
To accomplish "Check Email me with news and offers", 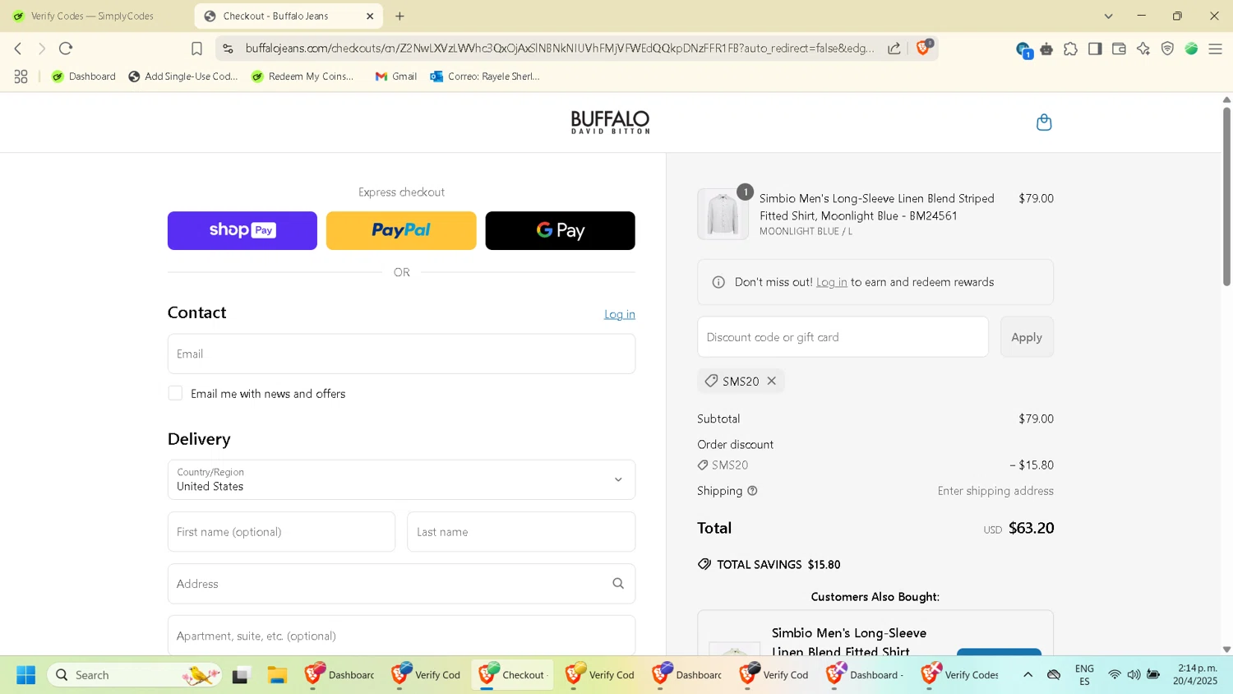I will click(175, 393).
